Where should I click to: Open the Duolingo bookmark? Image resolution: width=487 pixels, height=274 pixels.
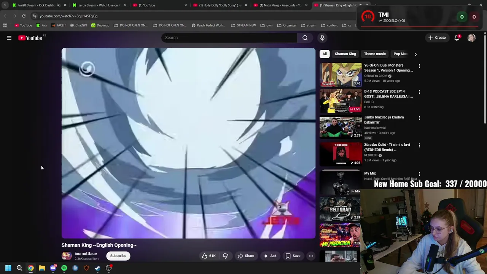(x=100, y=25)
